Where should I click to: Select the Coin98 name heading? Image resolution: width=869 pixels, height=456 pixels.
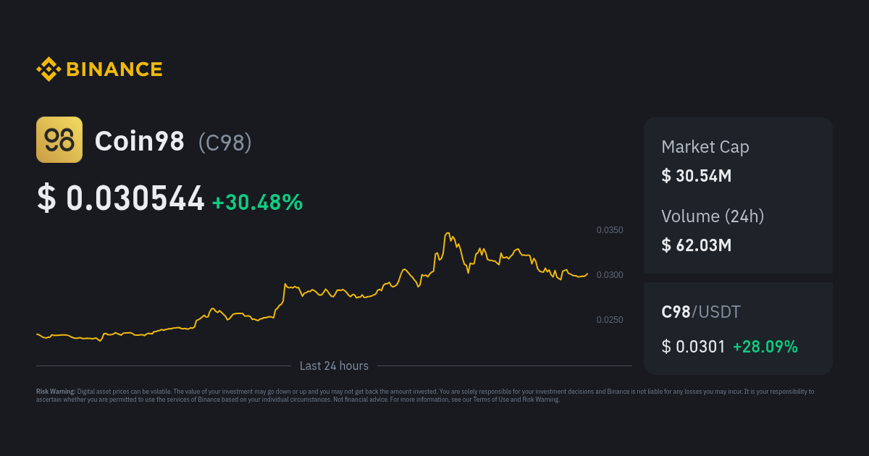click(140, 141)
